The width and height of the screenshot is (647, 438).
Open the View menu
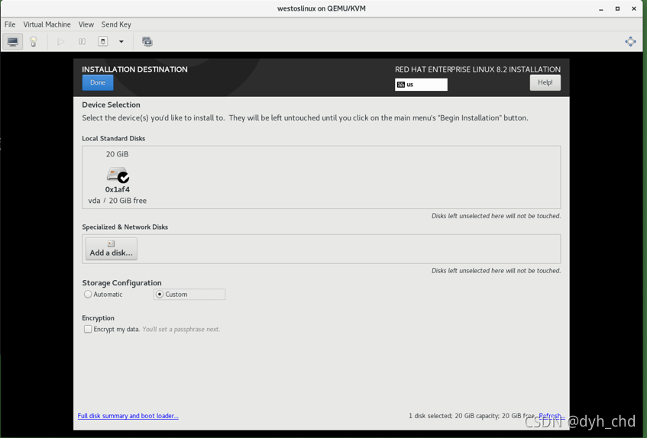click(x=86, y=24)
